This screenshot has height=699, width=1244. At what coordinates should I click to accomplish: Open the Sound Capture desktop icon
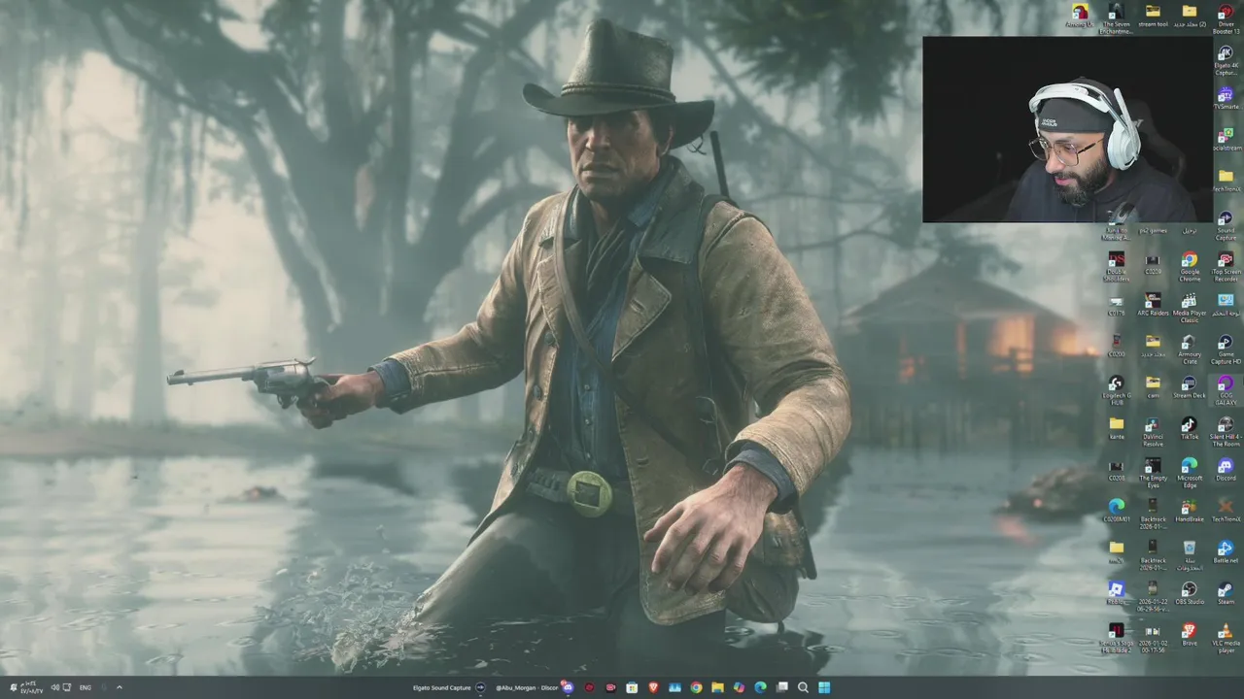pyautogui.click(x=1226, y=226)
